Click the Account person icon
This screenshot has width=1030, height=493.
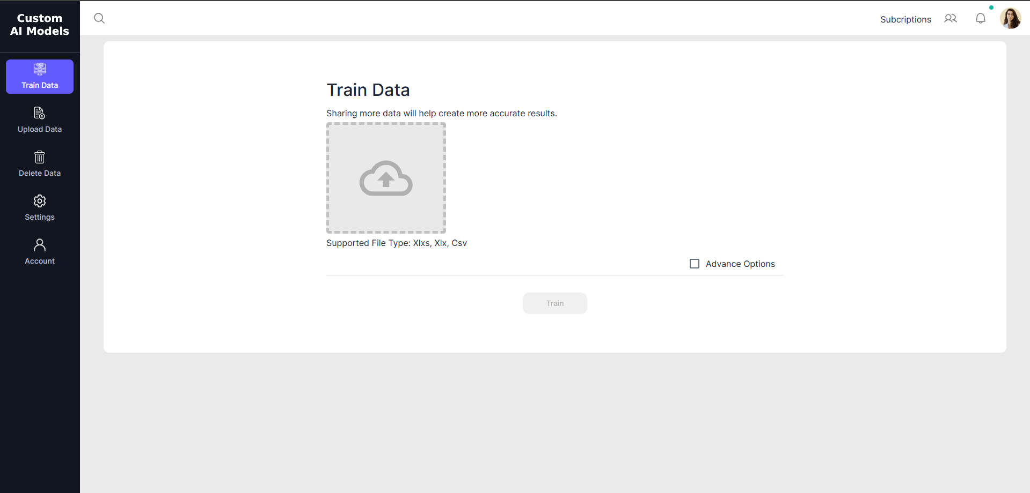click(40, 245)
